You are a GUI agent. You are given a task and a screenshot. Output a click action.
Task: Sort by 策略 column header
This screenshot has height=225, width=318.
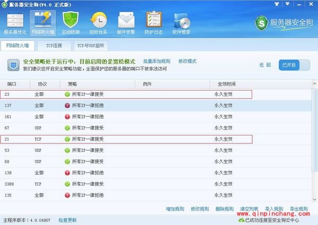pyautogui.click(x=98, y=84)
